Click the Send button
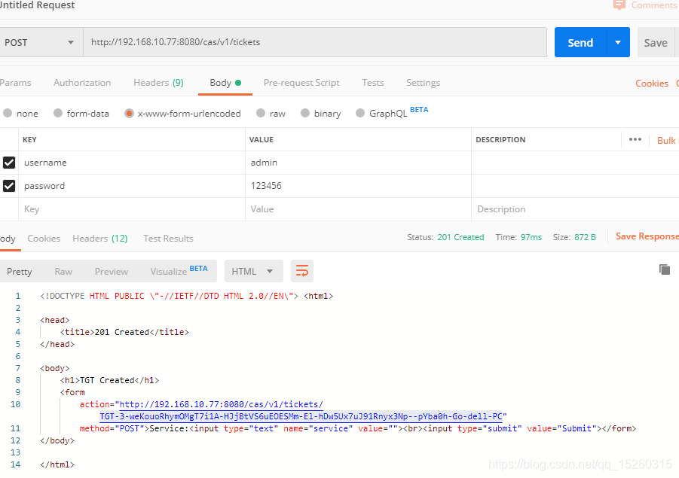 click(x=580, y=42)
